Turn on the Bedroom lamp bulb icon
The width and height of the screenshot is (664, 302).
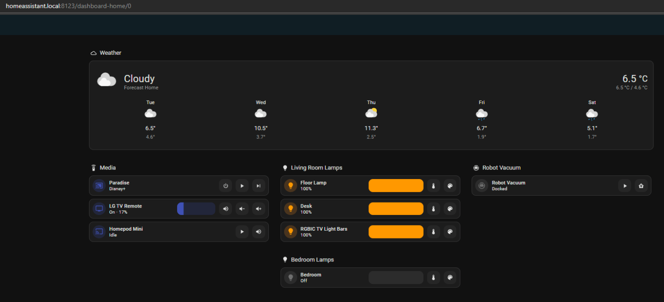290,278
